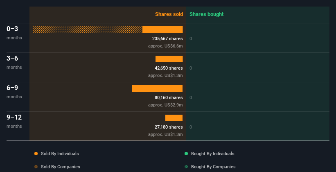Click the orange bar for 3–6 months
Image resolution: width=336 pixels, height=172 pixels.
pyautogui.click(x=169, y=59)
